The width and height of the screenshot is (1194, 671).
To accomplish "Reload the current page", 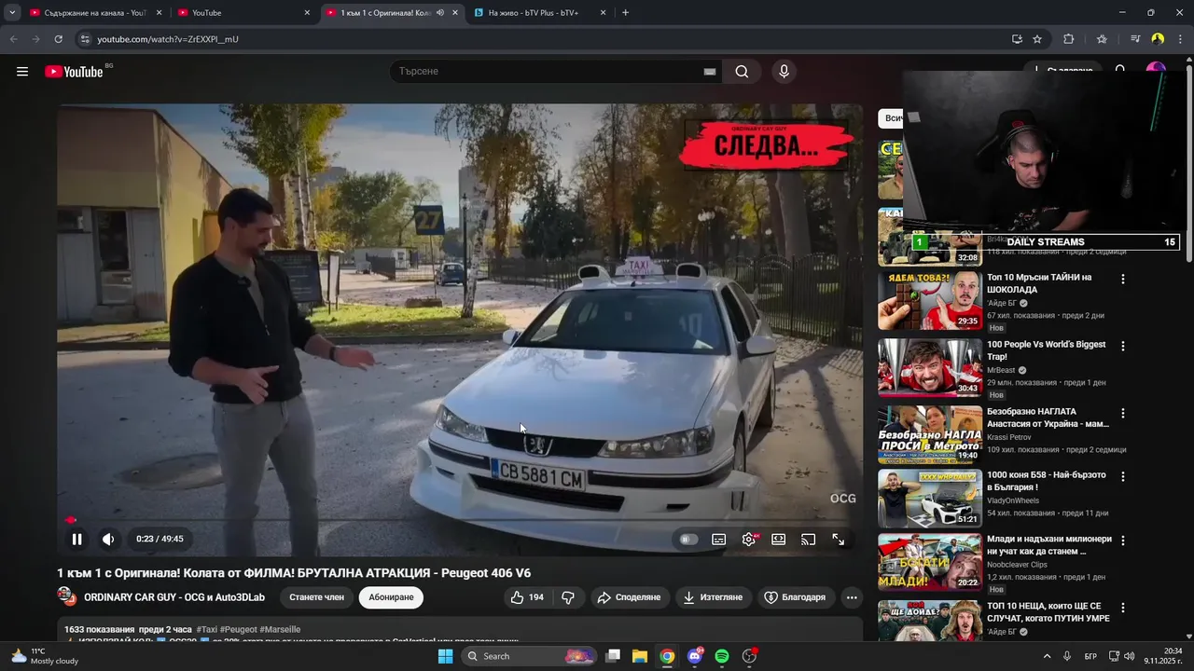I will pyautogui.click(x=58, y=39).
